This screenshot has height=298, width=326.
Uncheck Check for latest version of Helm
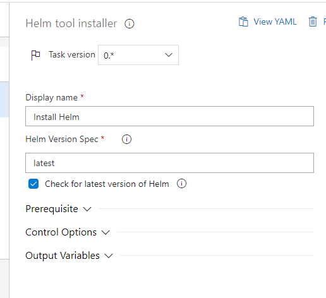tap(33, 184)
